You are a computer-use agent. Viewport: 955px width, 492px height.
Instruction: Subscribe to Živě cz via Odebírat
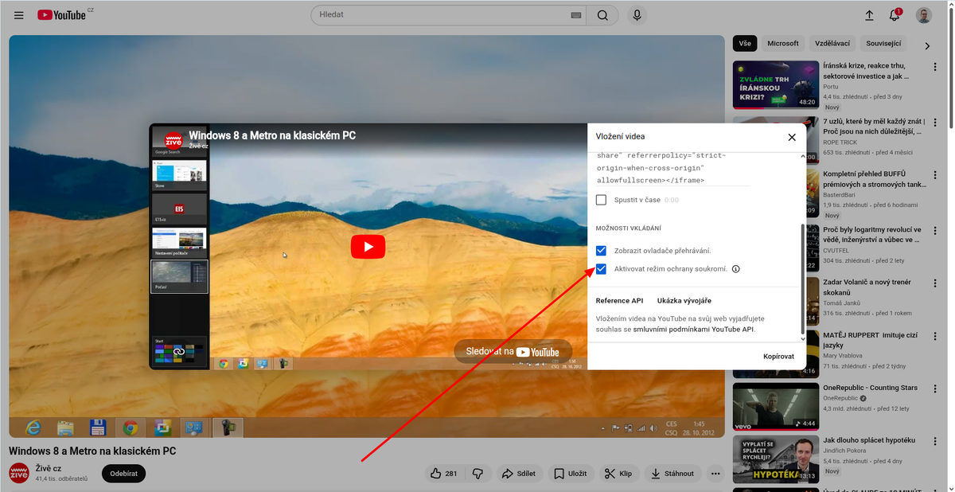[x=123, y=473]
